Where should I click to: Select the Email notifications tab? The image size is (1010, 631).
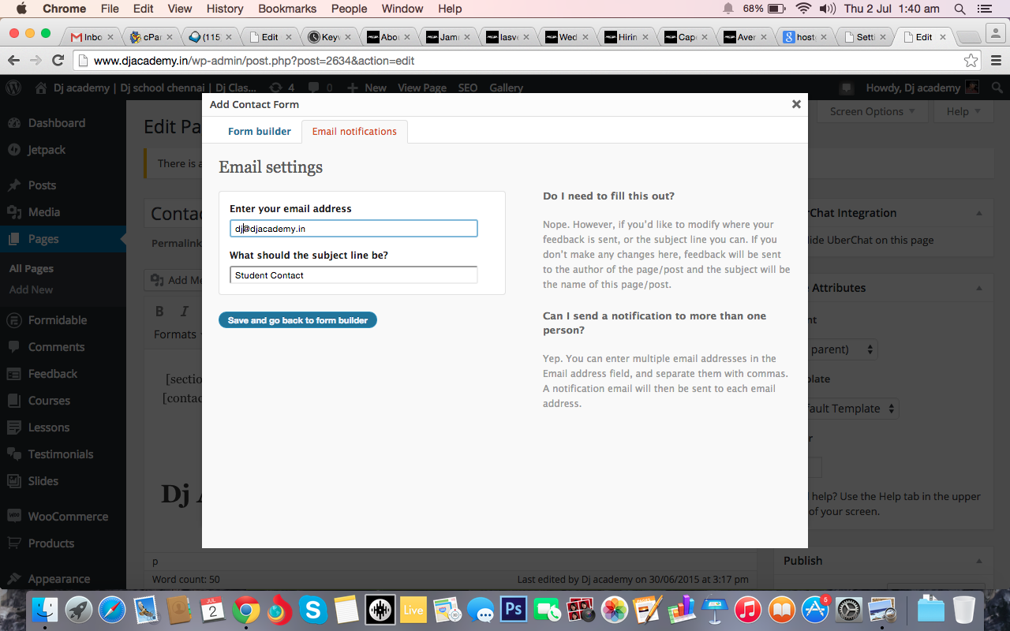pyautogui.click(x=354, y=131)
